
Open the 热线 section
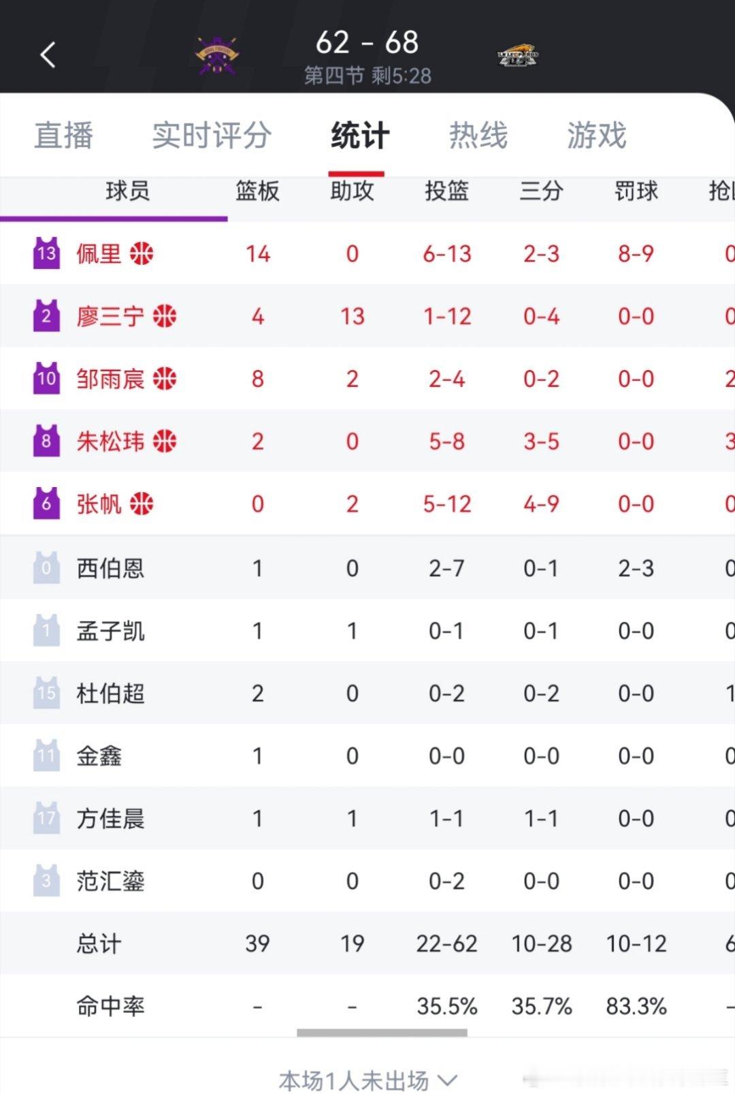point(479,135)
